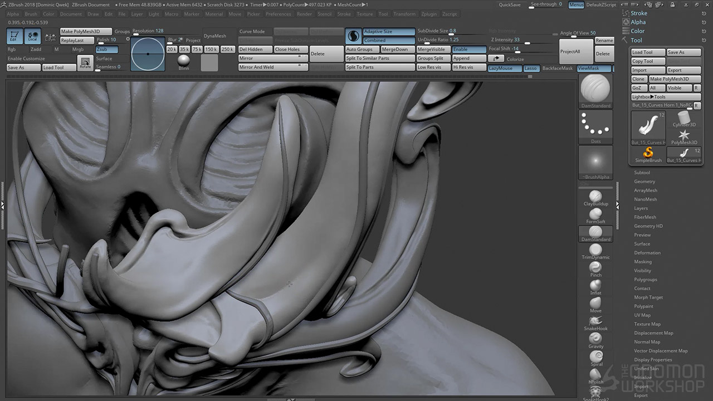Choose the SimpleBrush tool icon
Viewport: 713px width, 401px height.
(648, 153)
